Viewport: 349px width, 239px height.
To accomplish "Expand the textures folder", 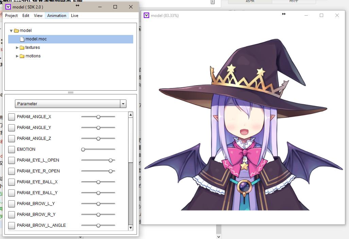I will (x=17, y=48).
